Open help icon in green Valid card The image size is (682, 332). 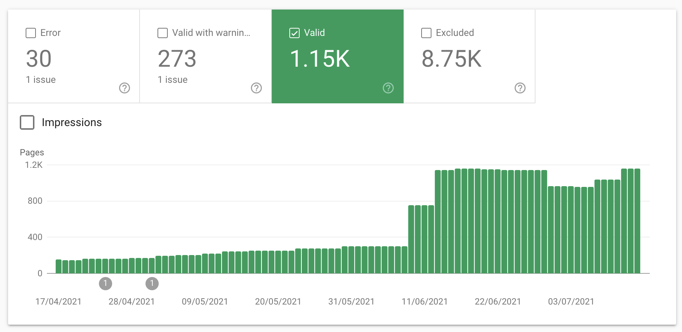click(x=388, y=88)
